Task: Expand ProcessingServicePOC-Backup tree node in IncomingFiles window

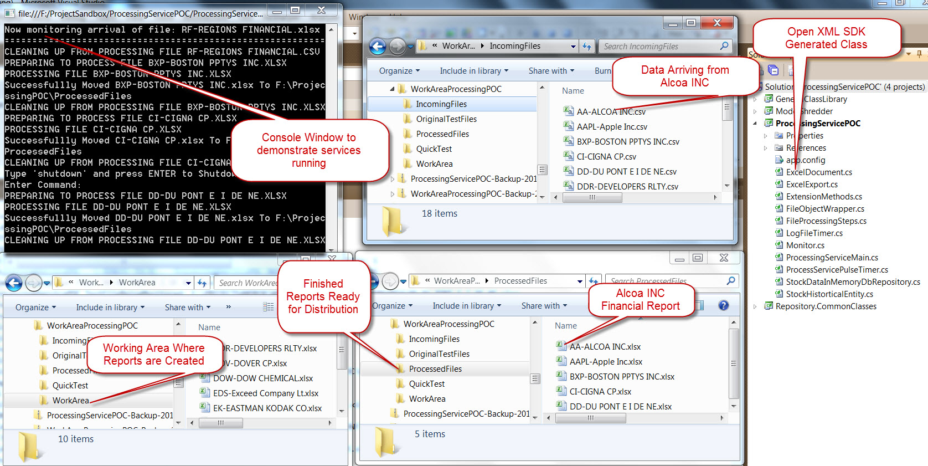Action: click(x=393, y=179)
